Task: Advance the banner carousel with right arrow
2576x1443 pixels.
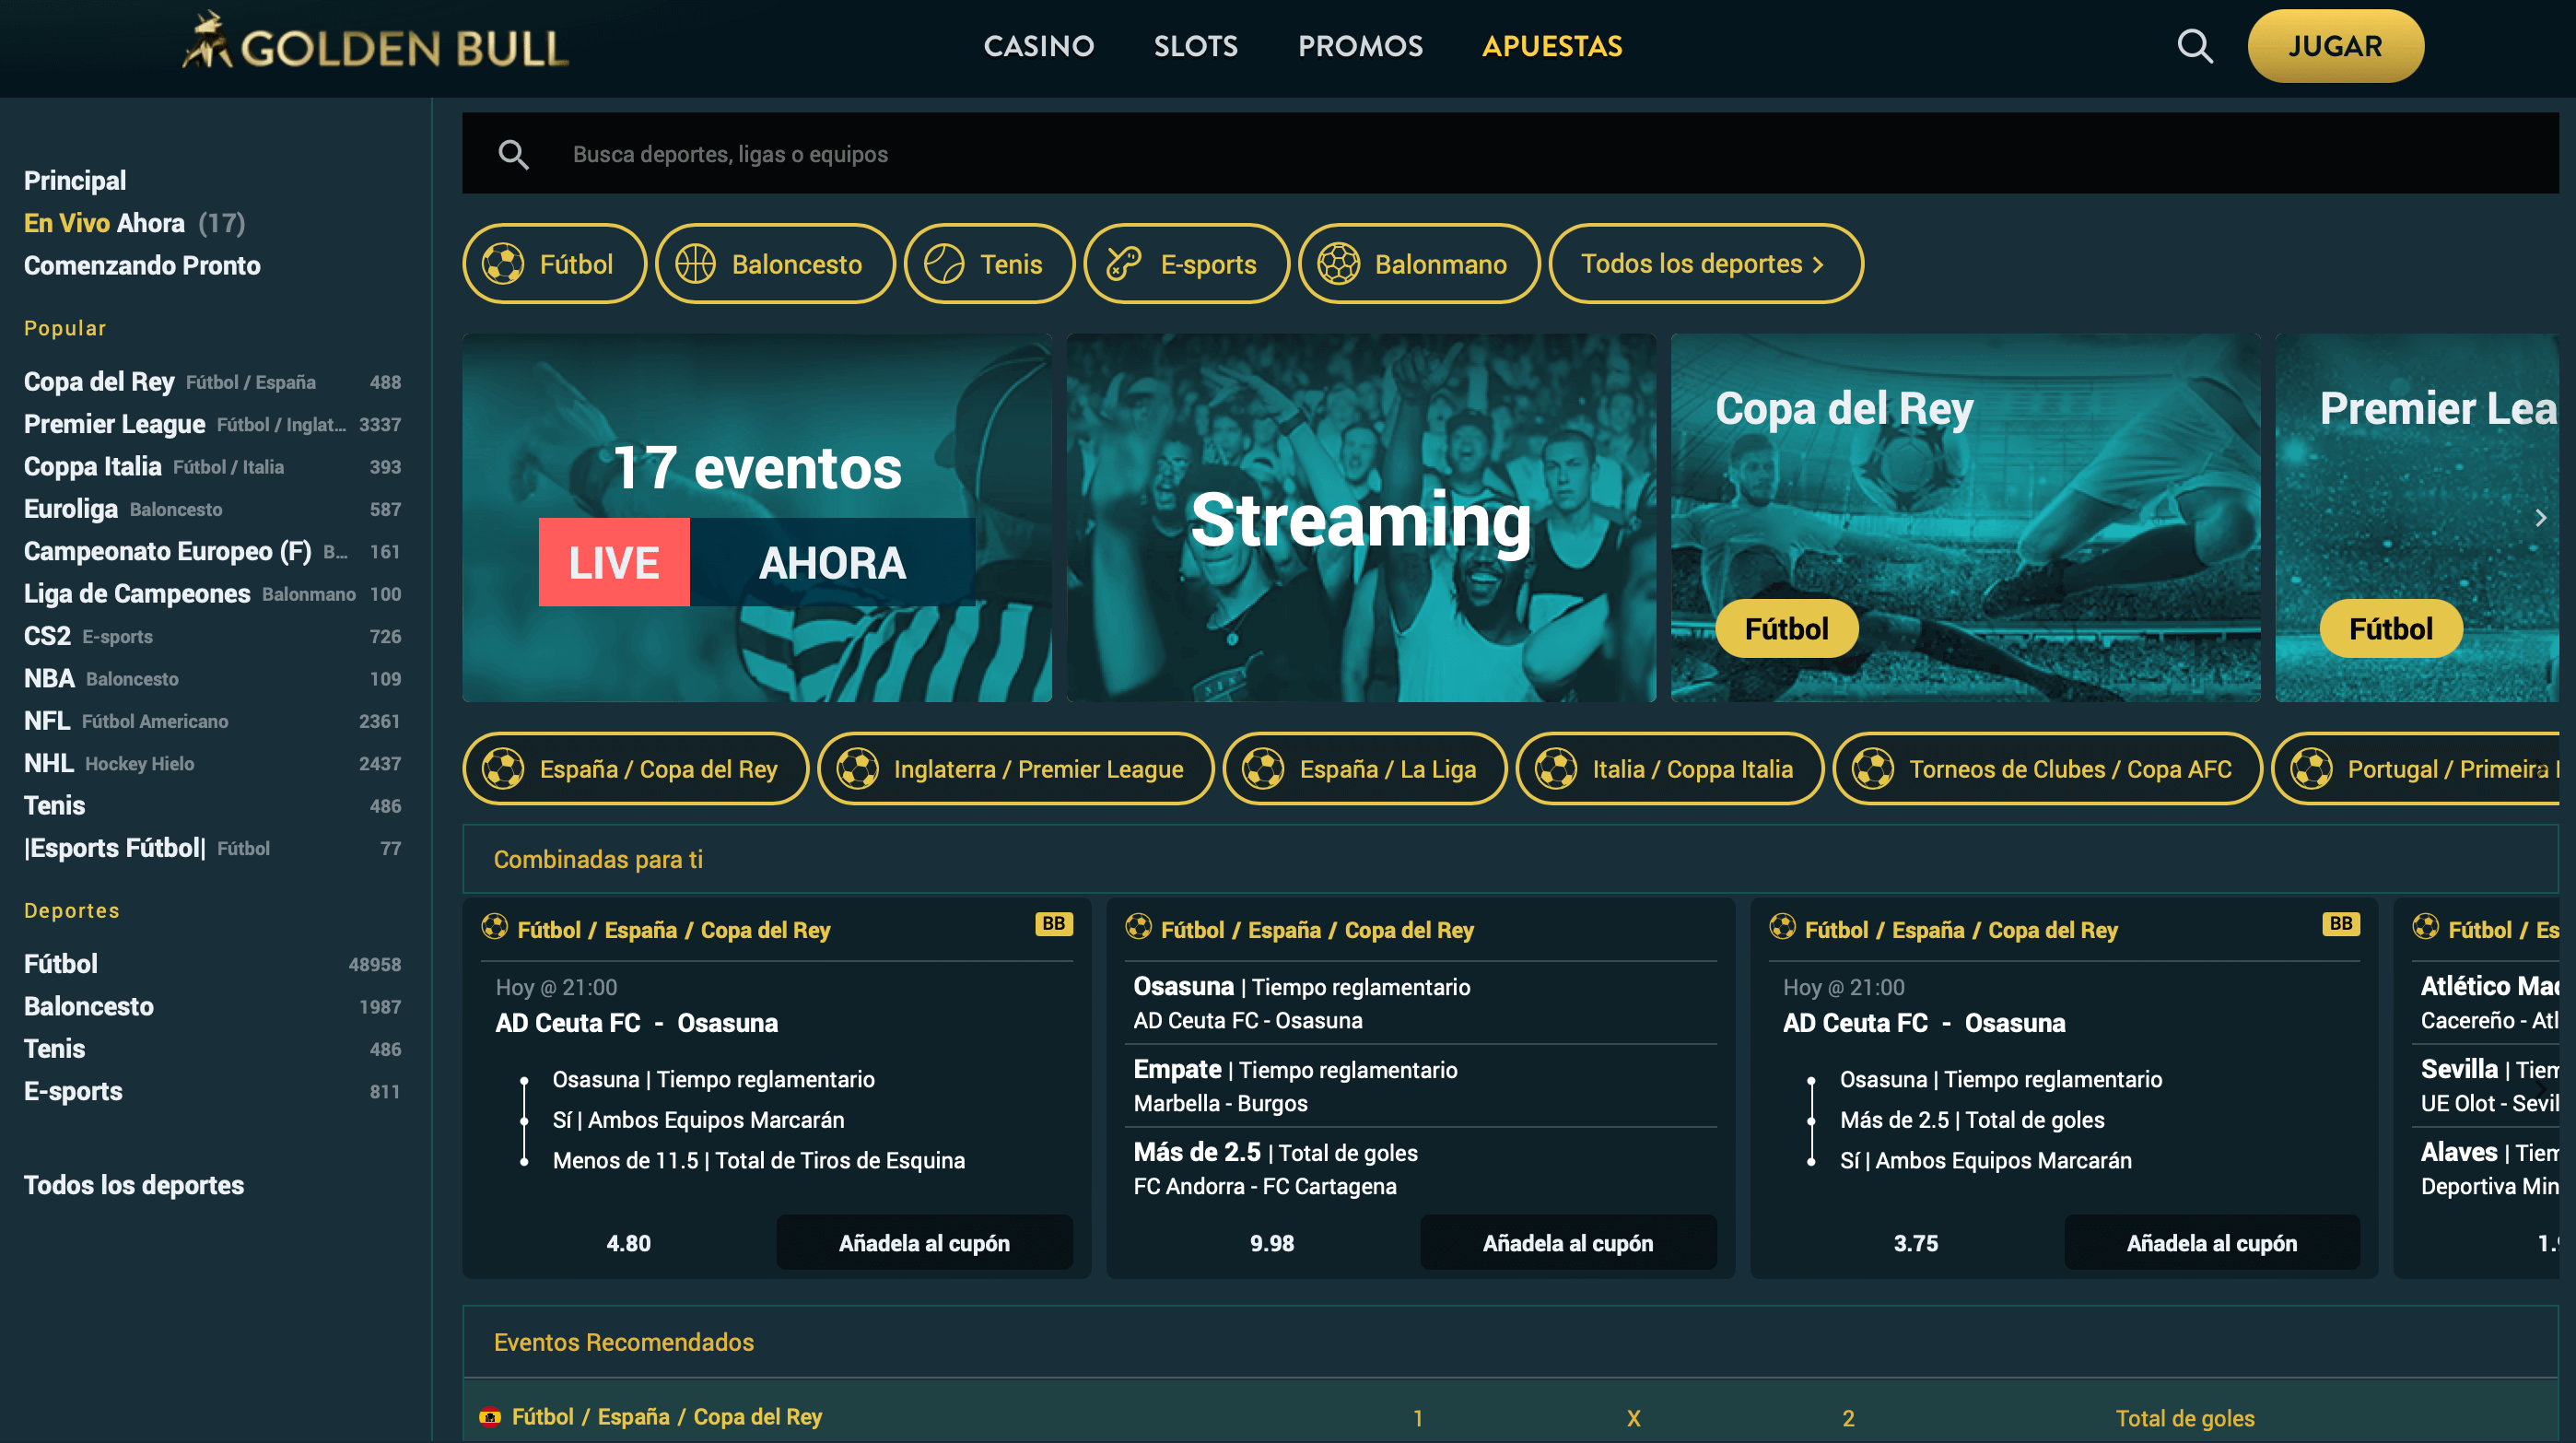Action: (x=2540, y=518)
